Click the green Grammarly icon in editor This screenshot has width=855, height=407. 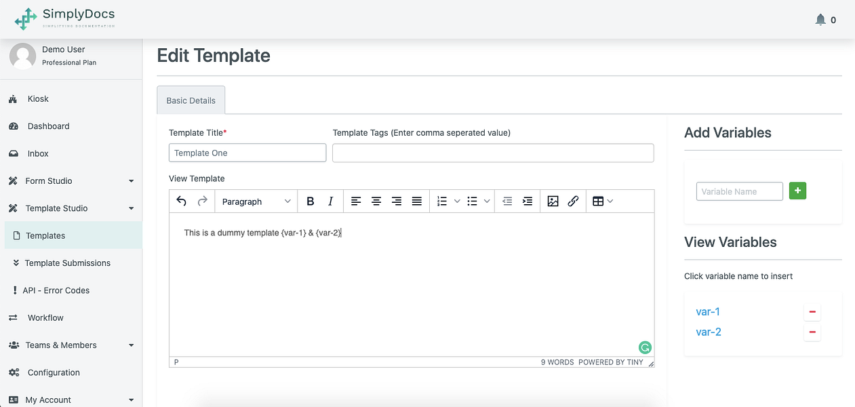645,347
